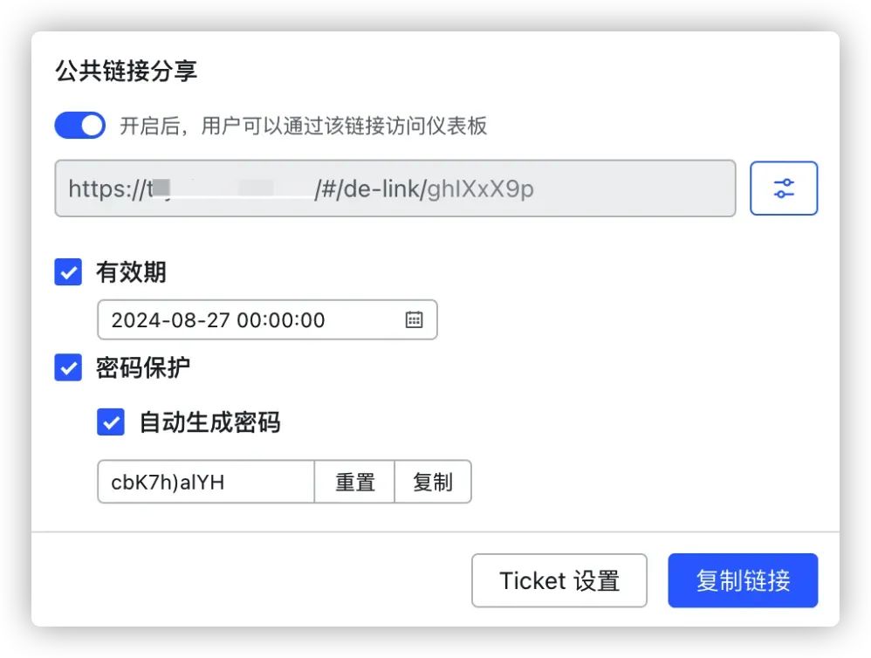
Task: Click the blue 复制链接 button
Action: coord(743,580)
